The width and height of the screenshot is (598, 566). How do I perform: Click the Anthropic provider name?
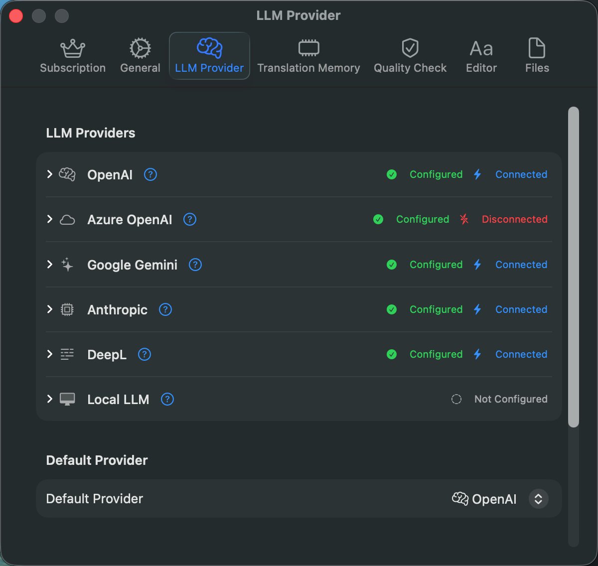(x=118, y=310)
